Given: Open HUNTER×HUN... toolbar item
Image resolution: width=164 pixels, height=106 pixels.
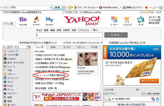Looking at the screenshot, I should point(109,8).
